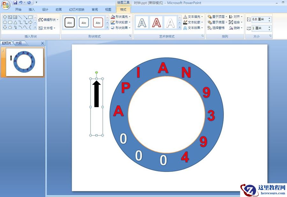This screenshot has width=287, height=197.
Task: Pick the left brace shape
Action: coord(30,27)
